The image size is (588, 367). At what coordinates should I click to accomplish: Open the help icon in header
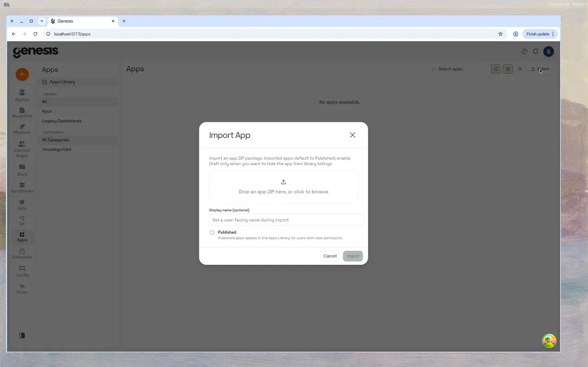pyautogui.click(x=524, y=51)
